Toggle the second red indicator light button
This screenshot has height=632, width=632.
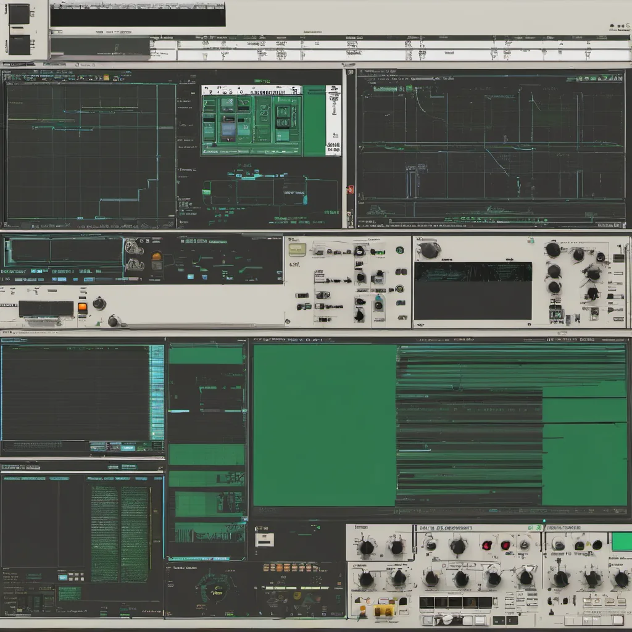505,545
